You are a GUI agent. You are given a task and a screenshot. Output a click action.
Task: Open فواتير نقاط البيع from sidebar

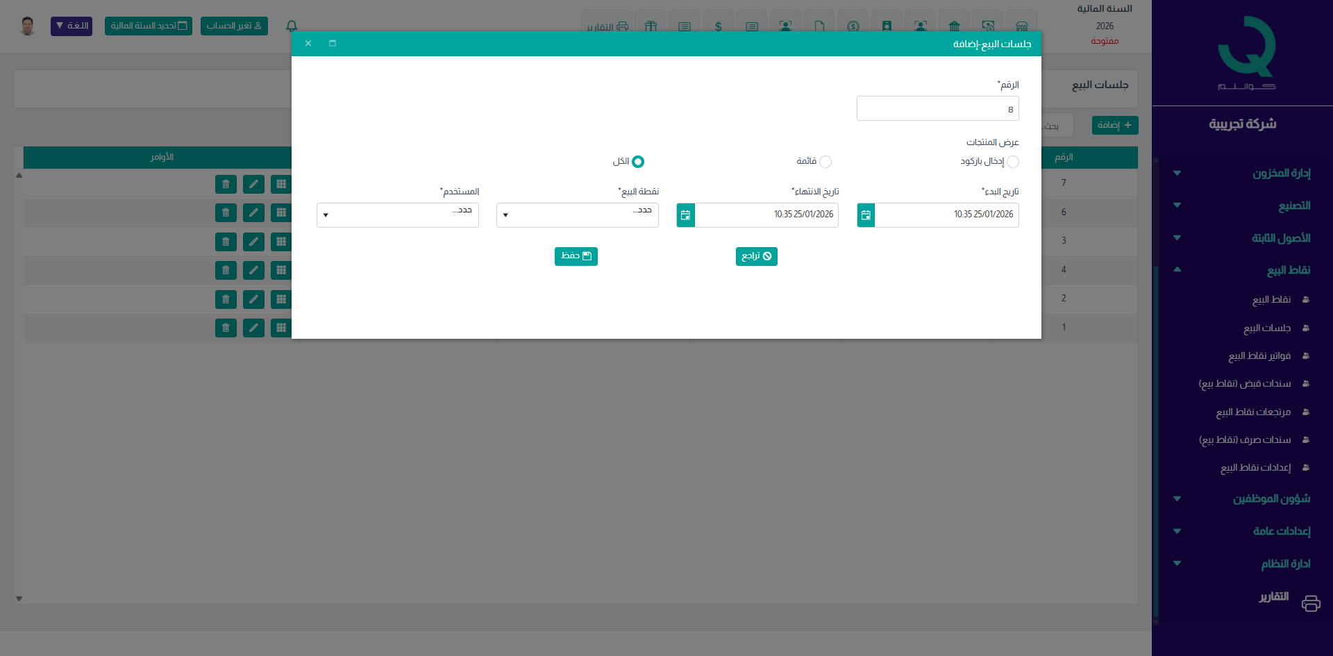click(1259, 356)
